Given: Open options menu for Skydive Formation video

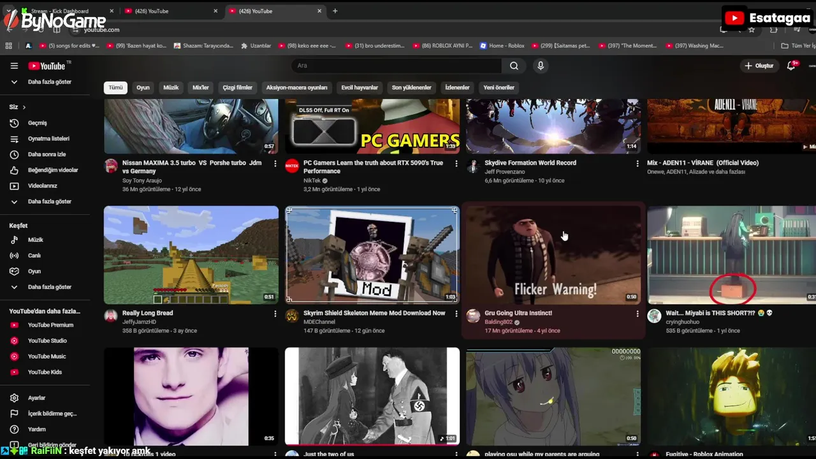Looking at the screenshot, I should pos(637,164).
